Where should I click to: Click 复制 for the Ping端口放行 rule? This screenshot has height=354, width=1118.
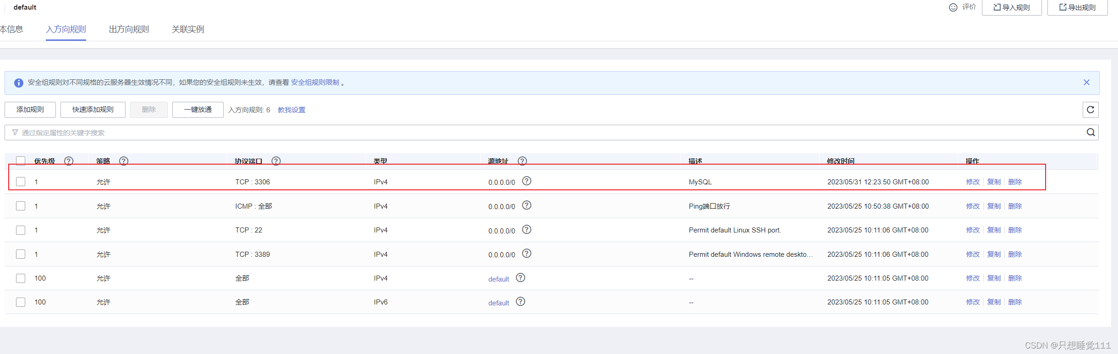[994, 206]
